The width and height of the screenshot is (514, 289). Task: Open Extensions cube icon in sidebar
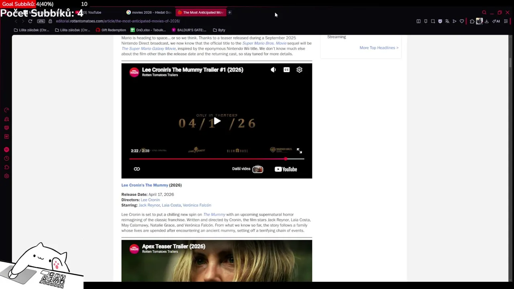click(x=6, y=167)
